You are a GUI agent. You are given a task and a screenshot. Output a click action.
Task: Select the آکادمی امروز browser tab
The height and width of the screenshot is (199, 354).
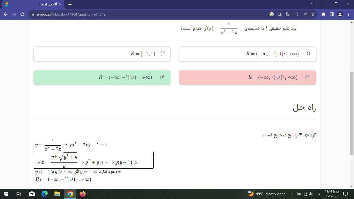(x=34, y=4)
